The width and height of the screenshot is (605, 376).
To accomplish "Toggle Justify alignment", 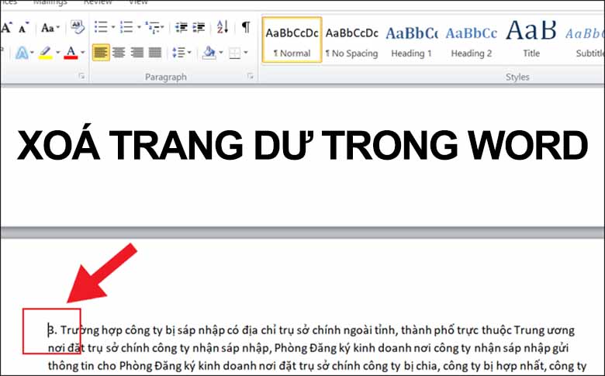I will point(155,53).
